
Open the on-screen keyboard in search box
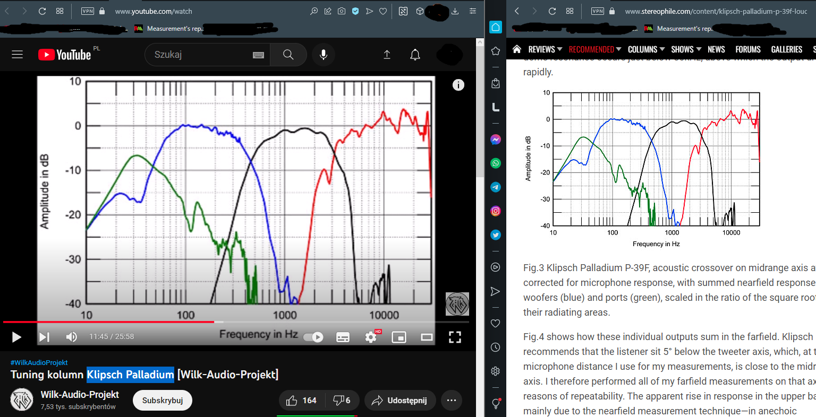click(259, 55)
